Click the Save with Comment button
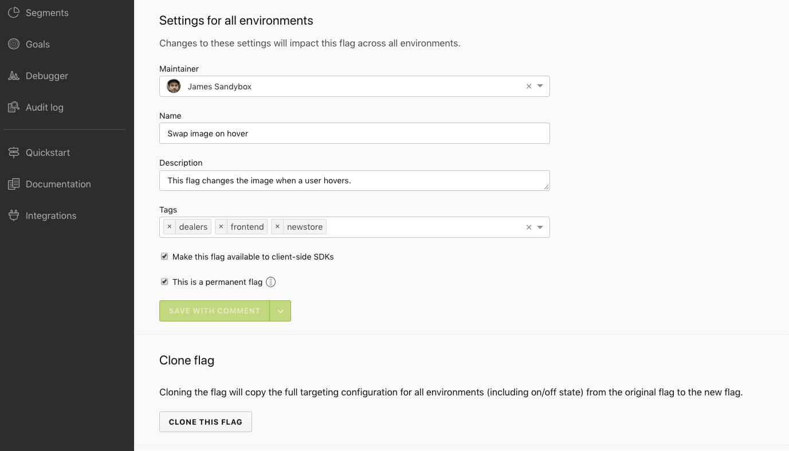The height and width of the screenshot is (451, 789). [x=214, y=311]
